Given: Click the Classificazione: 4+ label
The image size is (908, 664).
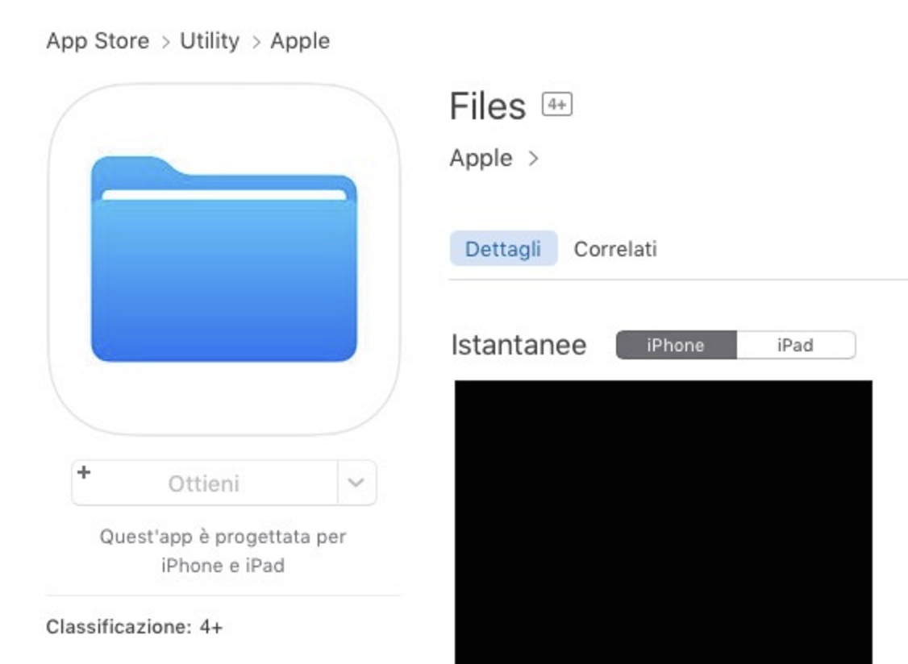Looking at the screenshot, I should point(134,626).
